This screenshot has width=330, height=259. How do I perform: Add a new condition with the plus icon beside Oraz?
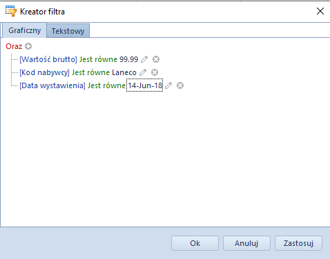pos(28,46)
